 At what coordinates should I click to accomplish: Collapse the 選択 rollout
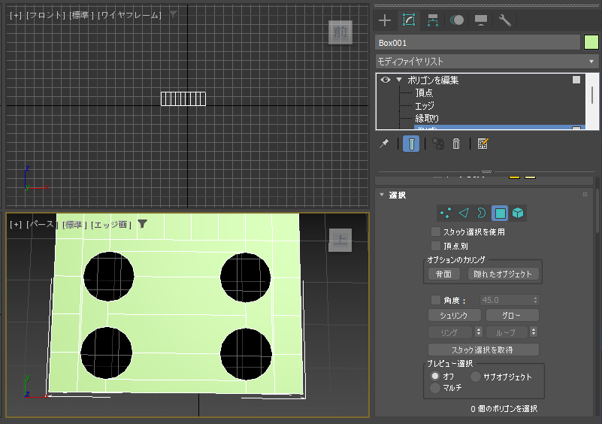pyautogui.click(x=382, y=195)
